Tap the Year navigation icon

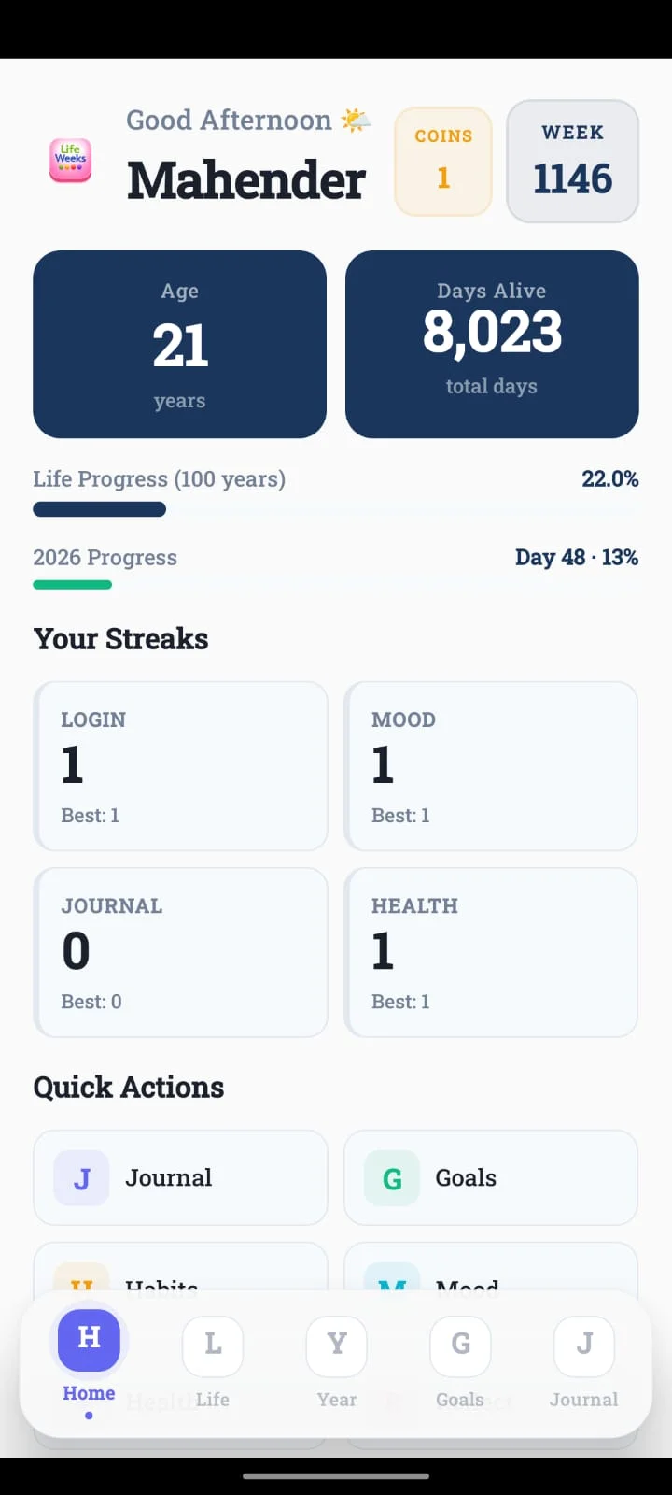[x=337, y=1346]
